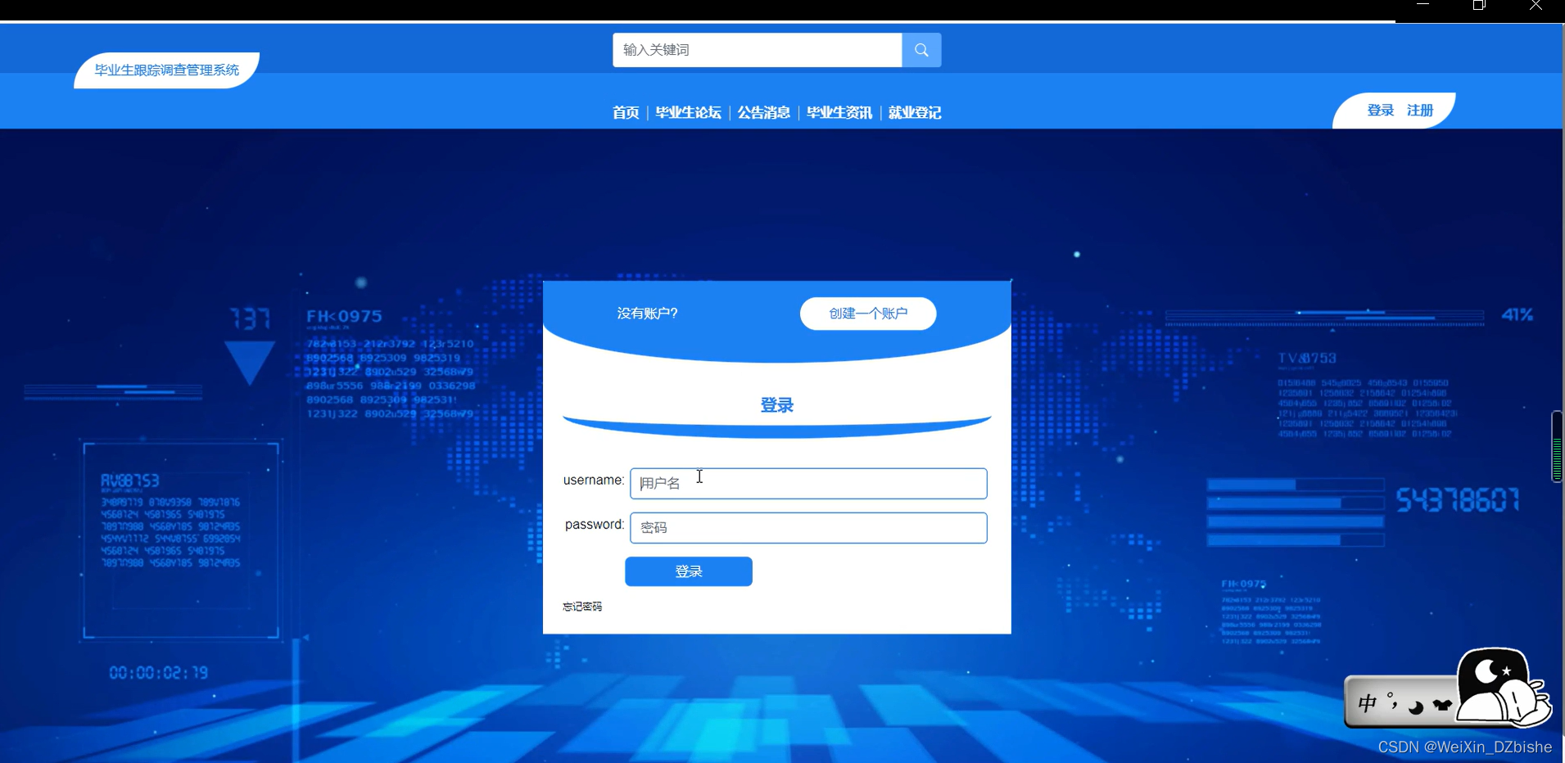The height and width of the screenshot is (763, 1565).
Task: Open the 毕业生资讯 navigation item
Action: (x=839, y=112)
